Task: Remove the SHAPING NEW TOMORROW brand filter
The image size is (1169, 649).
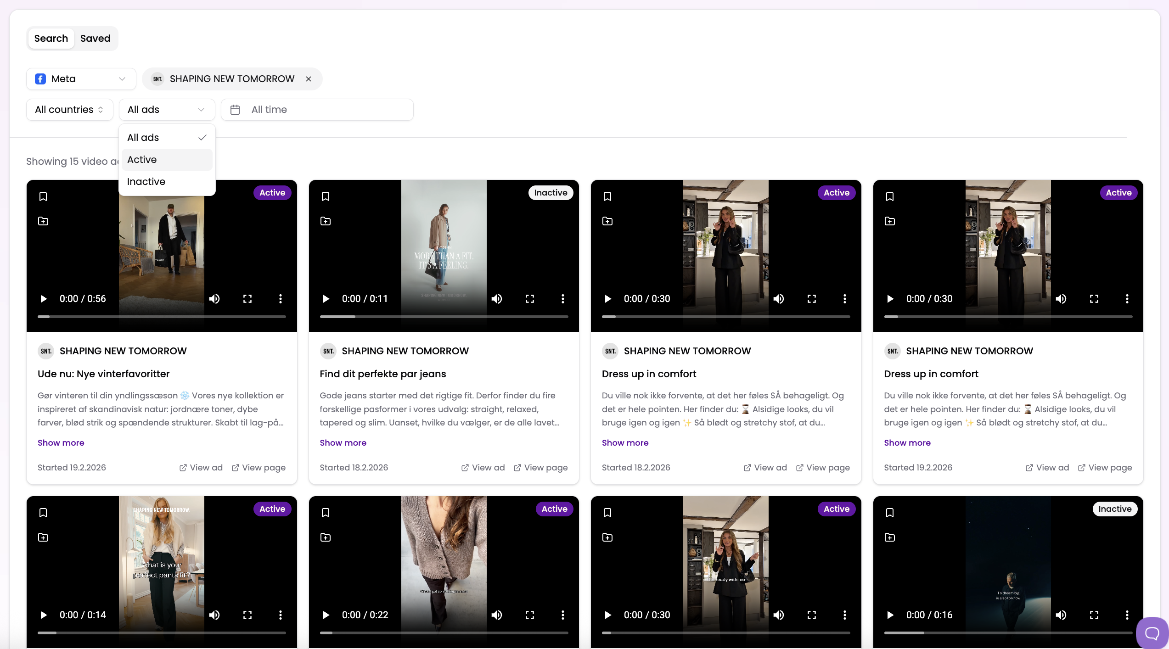Action: pos(309,79)
